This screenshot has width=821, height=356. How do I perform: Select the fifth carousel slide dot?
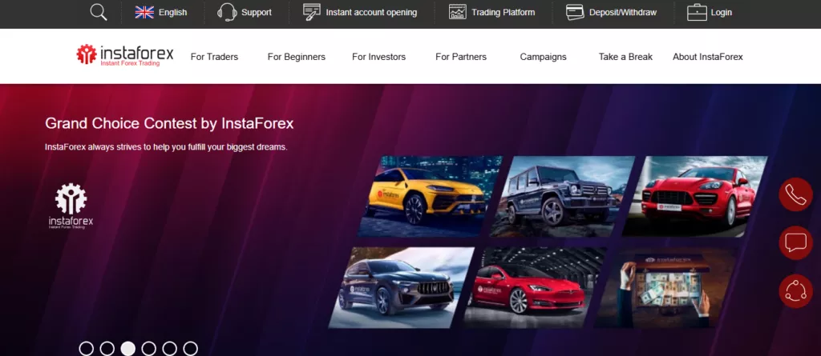click(170, 349)
